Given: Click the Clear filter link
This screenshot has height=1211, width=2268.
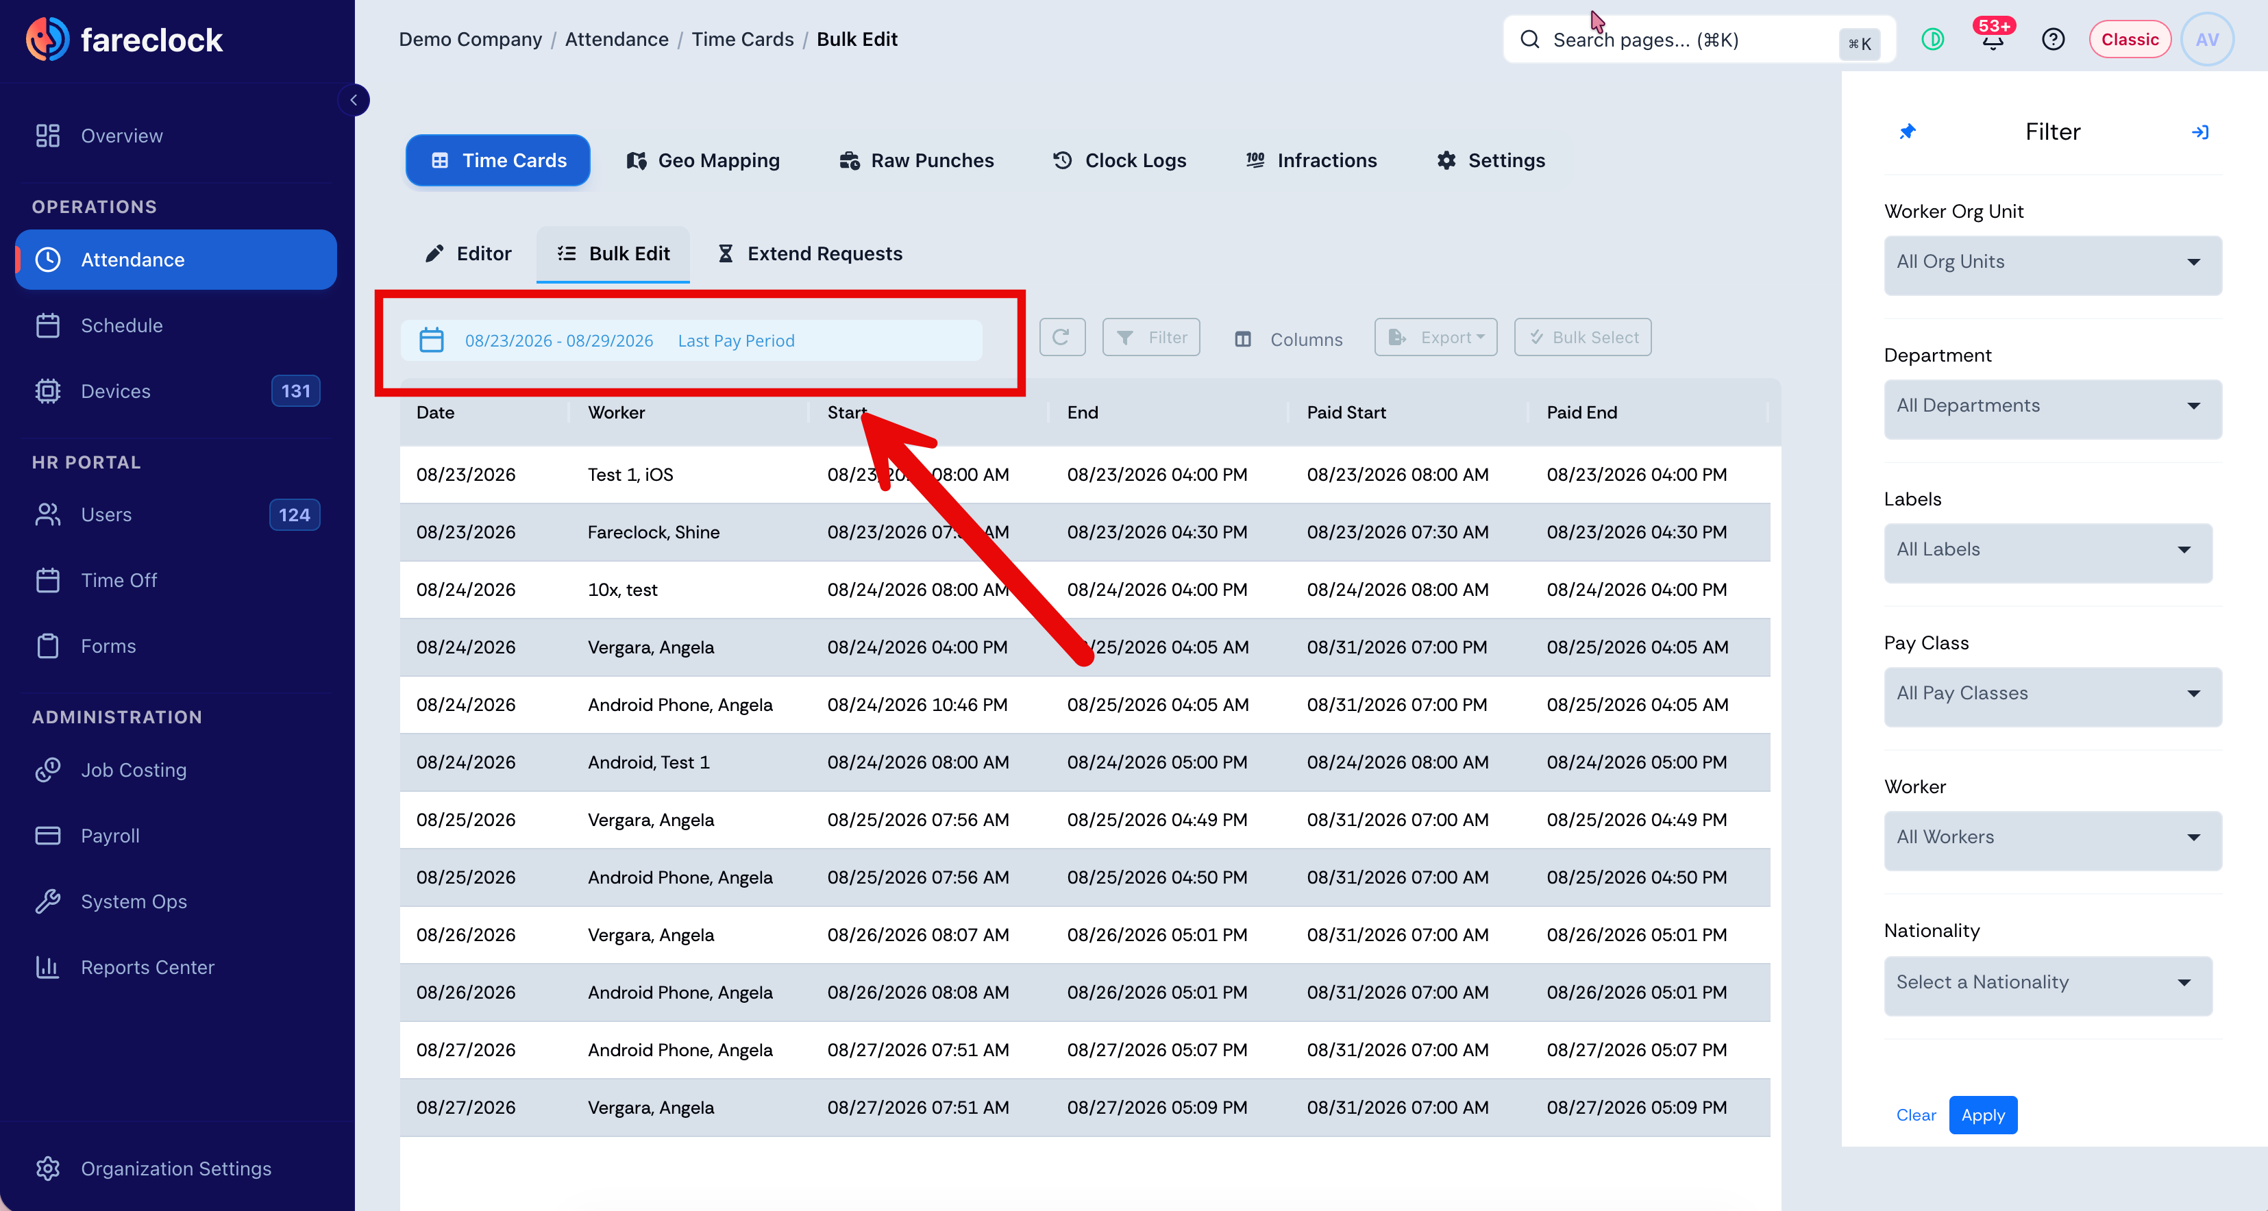Looking at the screenshot, I should click(x=1916, y=1114).
